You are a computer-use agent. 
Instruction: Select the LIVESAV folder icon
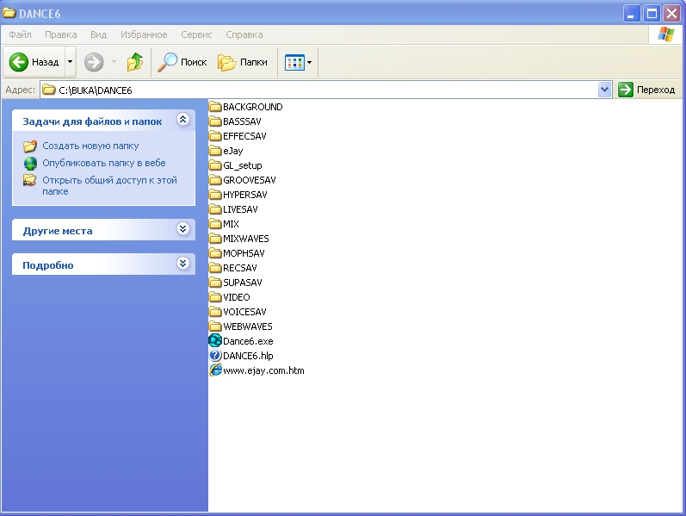click(215, 209)
